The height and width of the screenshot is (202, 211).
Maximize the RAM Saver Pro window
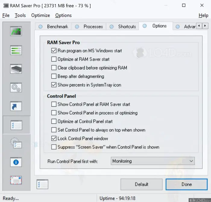184,5
